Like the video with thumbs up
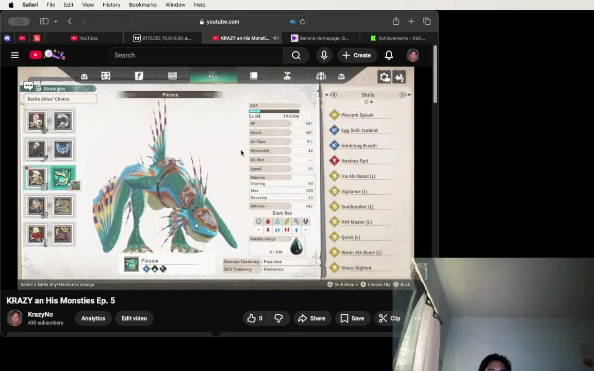This screenshot has height=371, width=594. pyautogui.click(x=255, y=318)
